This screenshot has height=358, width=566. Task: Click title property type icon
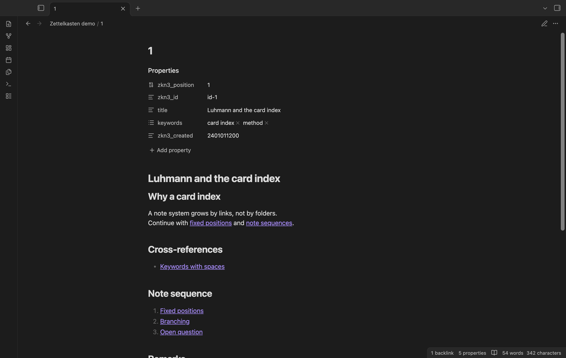click(x=151, y=110)
